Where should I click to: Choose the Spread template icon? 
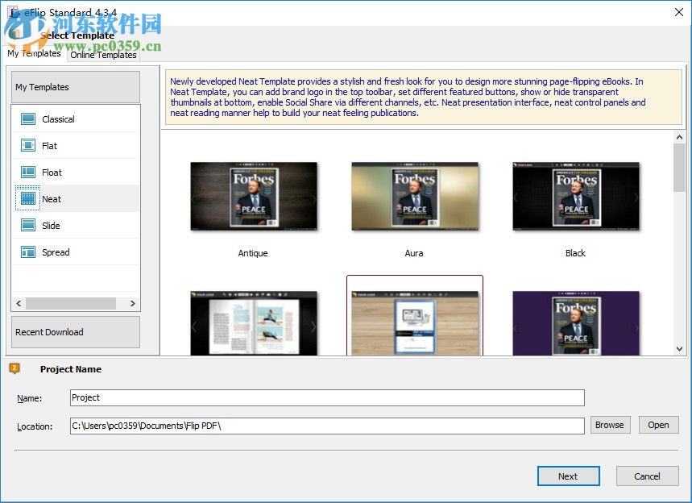point(28,252)
